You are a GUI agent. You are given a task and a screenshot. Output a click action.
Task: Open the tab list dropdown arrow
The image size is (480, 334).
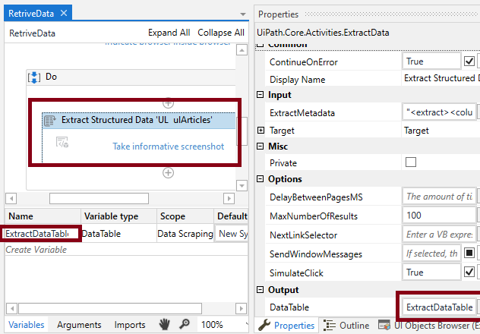click(243, 14)
